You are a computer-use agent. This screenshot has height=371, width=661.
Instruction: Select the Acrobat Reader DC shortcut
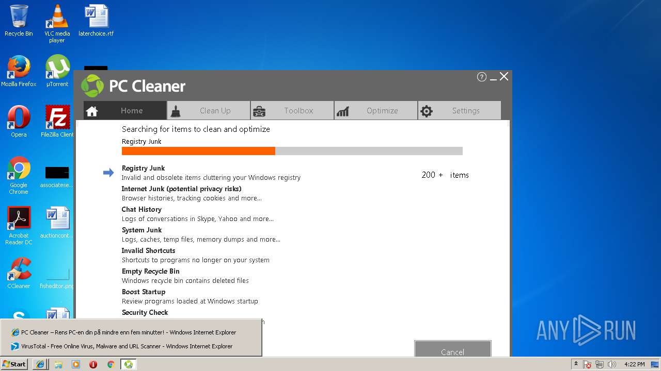[x=19, y=226]
